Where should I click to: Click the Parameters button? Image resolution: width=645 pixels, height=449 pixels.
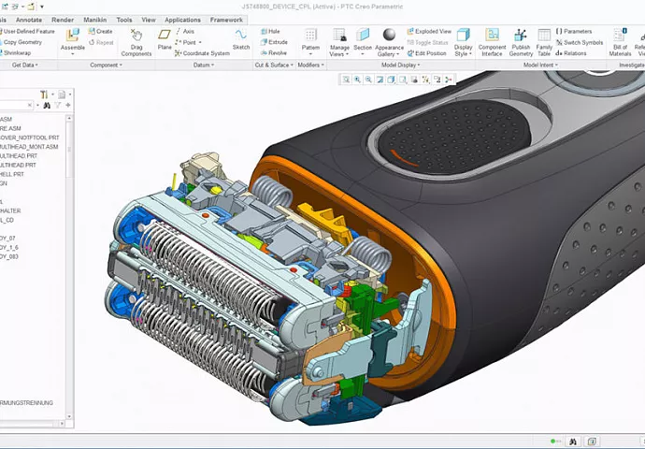tap(573, 31)
